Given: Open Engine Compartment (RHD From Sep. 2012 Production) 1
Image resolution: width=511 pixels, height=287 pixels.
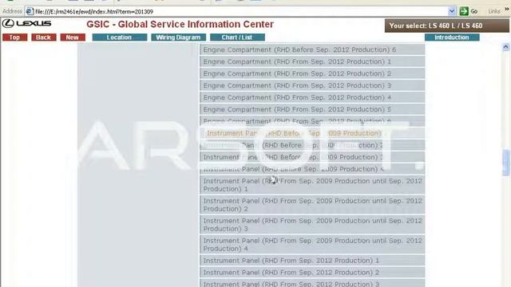Looking at the screenshot, I should tap(312, 62).
